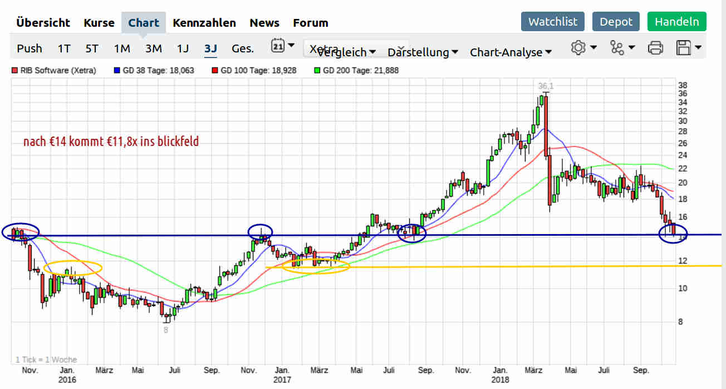Click the RIB Software (Xetra) legend label
Viewport: 726px width, 389px height.
coord(58,71)
